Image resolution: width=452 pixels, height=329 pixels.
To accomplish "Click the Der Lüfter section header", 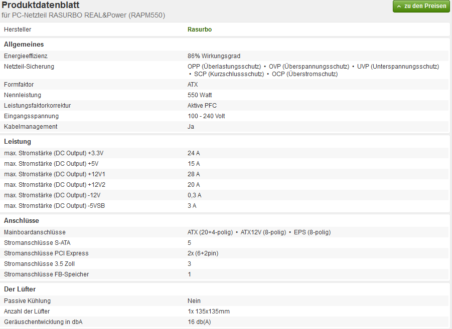I will [20, 289].
